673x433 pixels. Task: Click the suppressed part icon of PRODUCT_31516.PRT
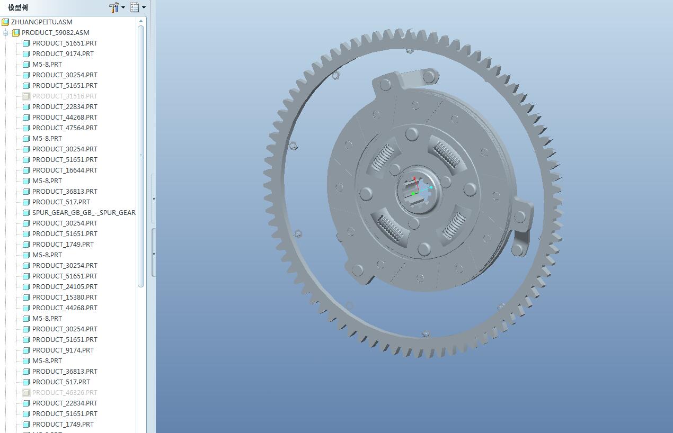pos(26,96)
